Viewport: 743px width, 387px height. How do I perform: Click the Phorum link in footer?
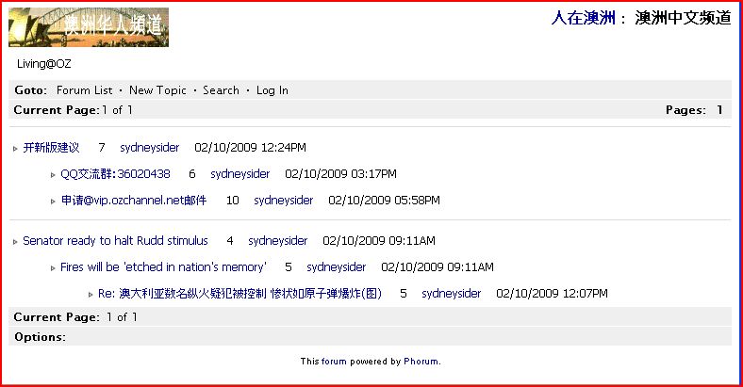click(x=421, y=362)
